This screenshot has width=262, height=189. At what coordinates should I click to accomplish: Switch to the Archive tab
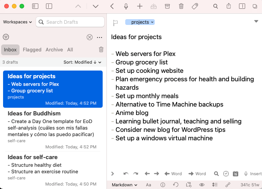coord(54,50)
